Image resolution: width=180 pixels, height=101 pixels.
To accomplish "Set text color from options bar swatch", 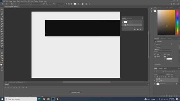I will [x=75, y=4].
